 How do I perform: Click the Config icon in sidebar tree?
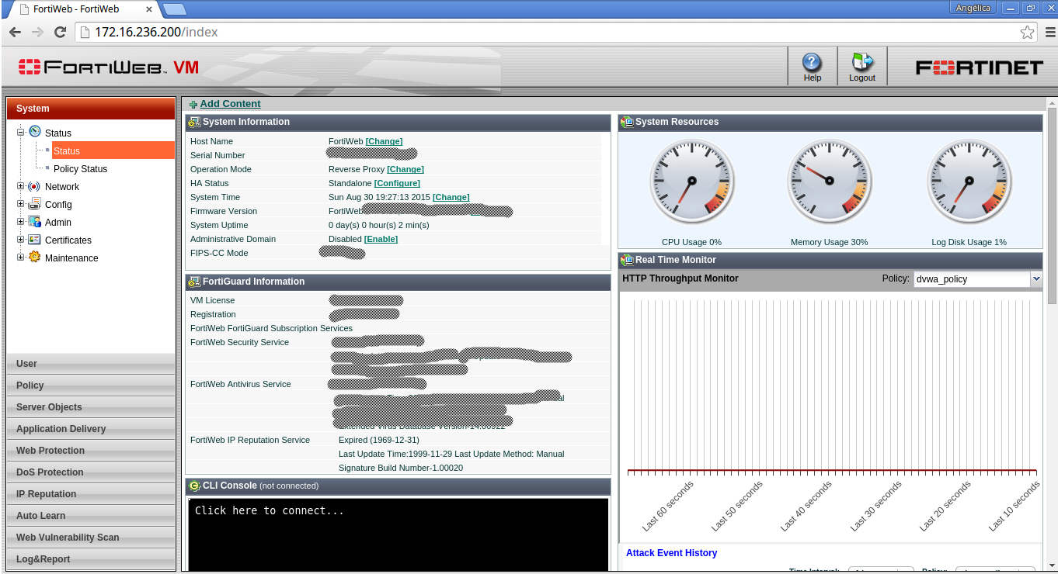(34, 205)
